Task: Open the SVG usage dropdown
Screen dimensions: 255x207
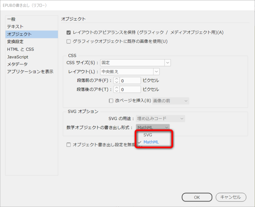Action: coord(160,119)
